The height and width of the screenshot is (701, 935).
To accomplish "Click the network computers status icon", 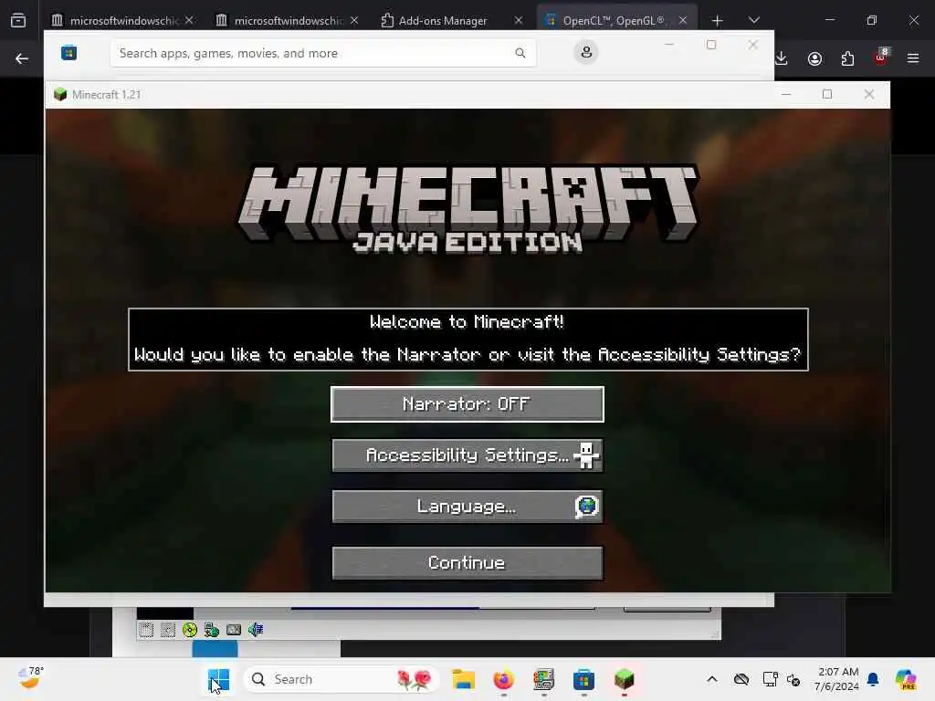I will 212,630.
